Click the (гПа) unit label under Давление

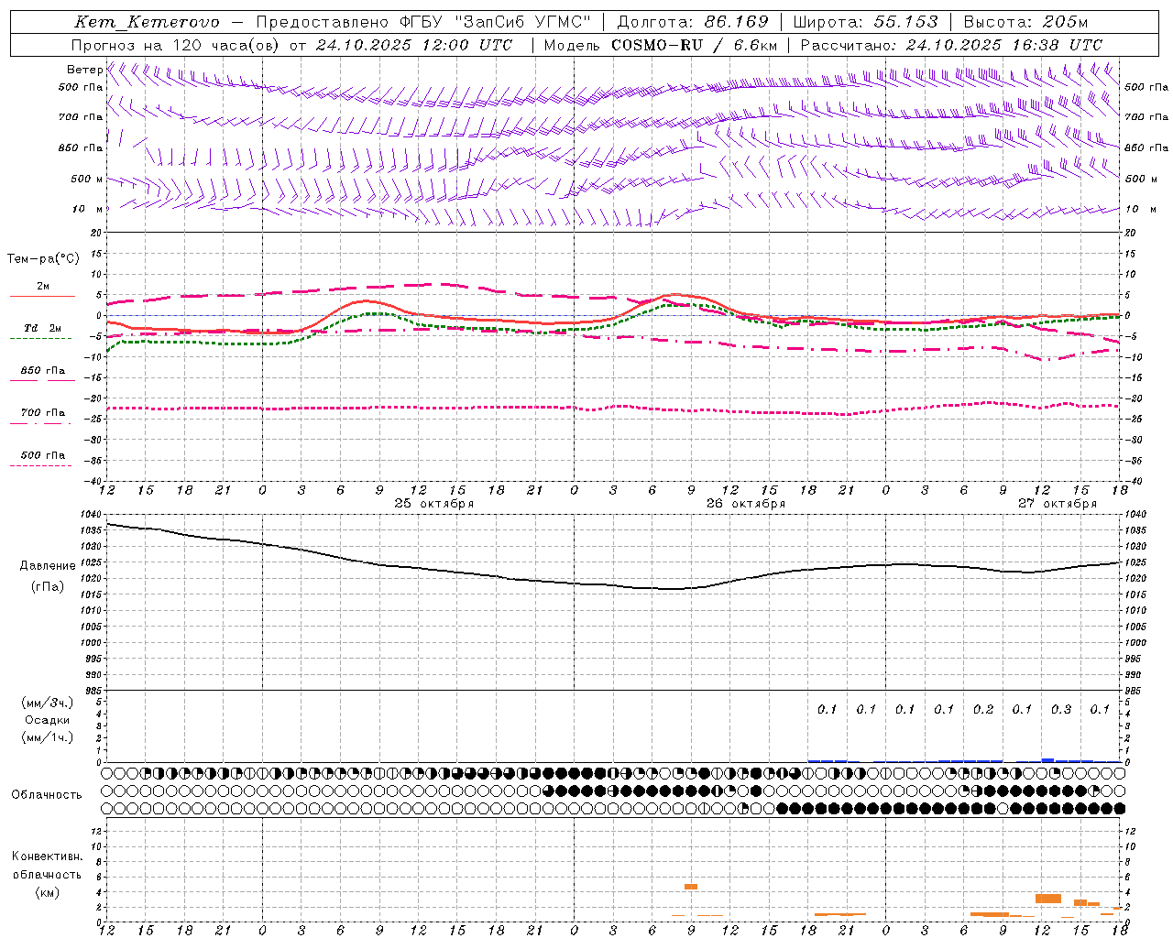tap(48, 587)
